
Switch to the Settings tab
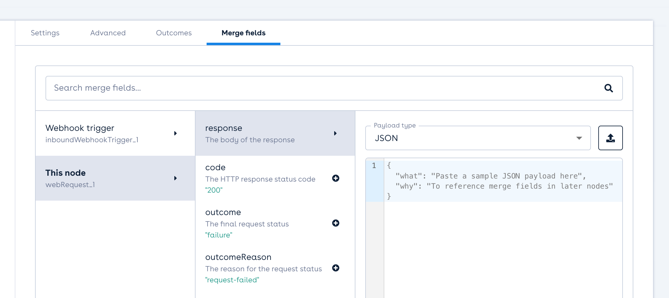pyautogui.click(x=45, y=33)
